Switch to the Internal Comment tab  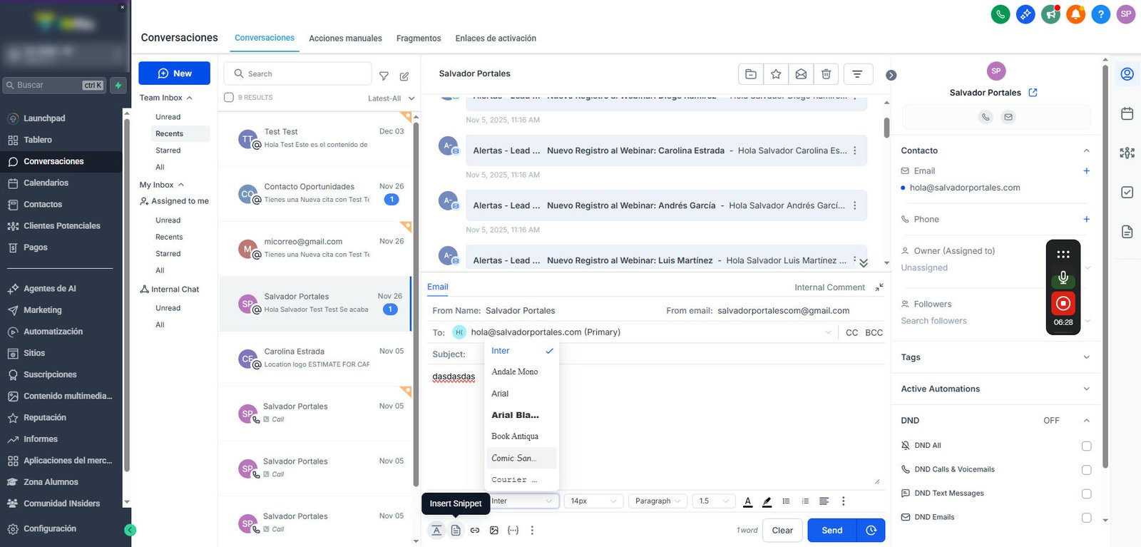click(829, 287)
